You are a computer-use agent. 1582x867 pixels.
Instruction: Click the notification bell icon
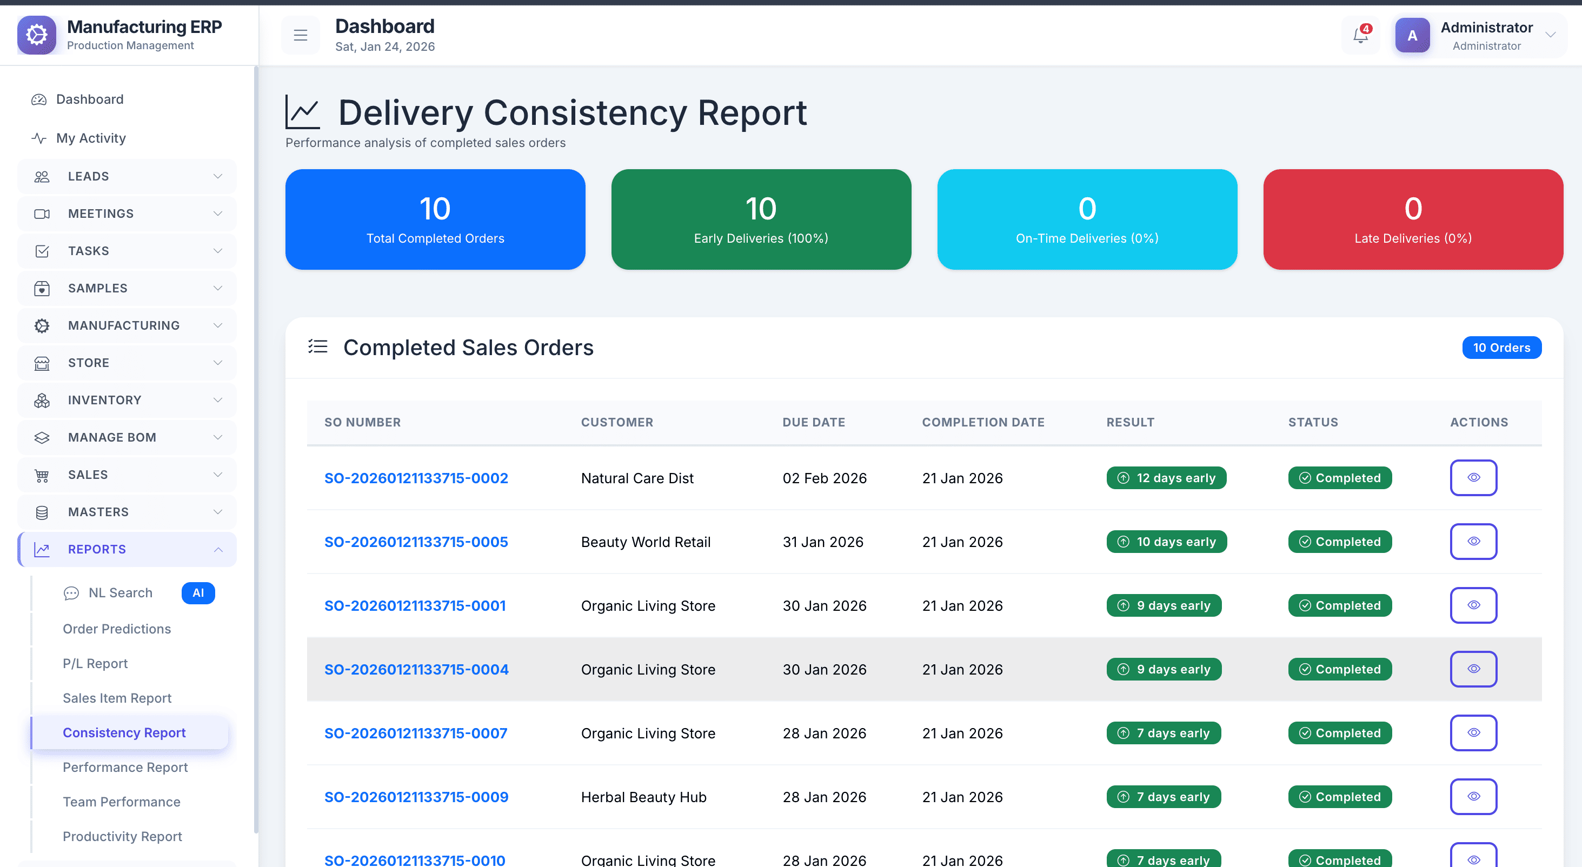[1360, 36]
